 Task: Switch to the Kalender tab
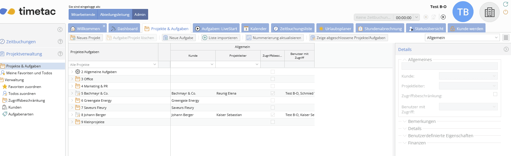(255, 29)
